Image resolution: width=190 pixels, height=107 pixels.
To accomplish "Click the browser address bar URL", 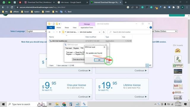I will (x=42, y=7).
